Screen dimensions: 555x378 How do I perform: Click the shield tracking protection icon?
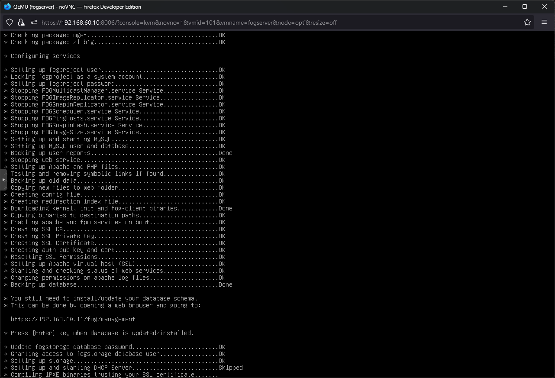tap(10, 22)
